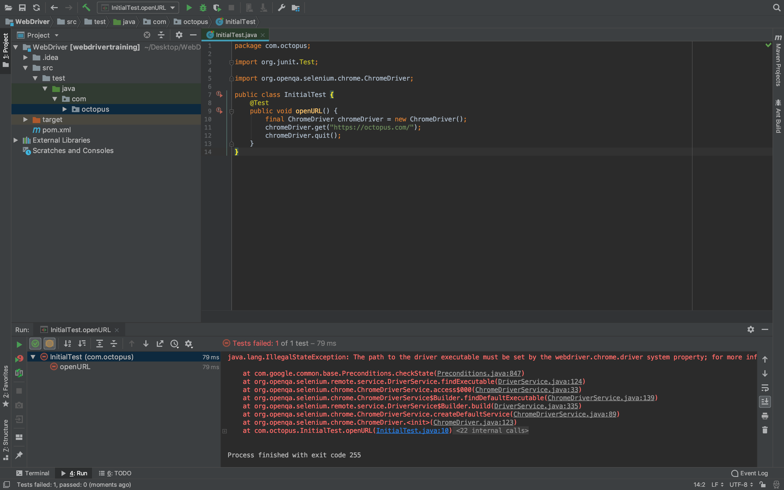Click the Build project hammer icon
The image size is (784, 490).
[x=86, y=7]
